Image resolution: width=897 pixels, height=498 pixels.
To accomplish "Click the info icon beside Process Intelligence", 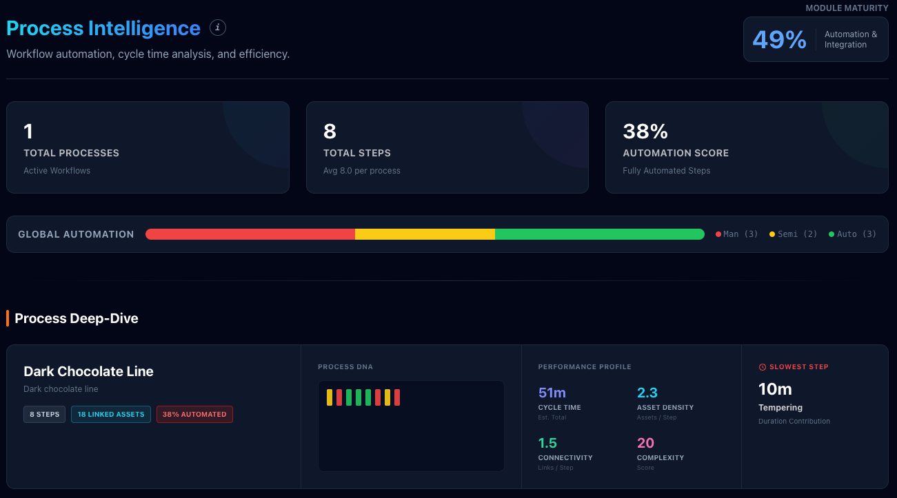I will (218, 28).
